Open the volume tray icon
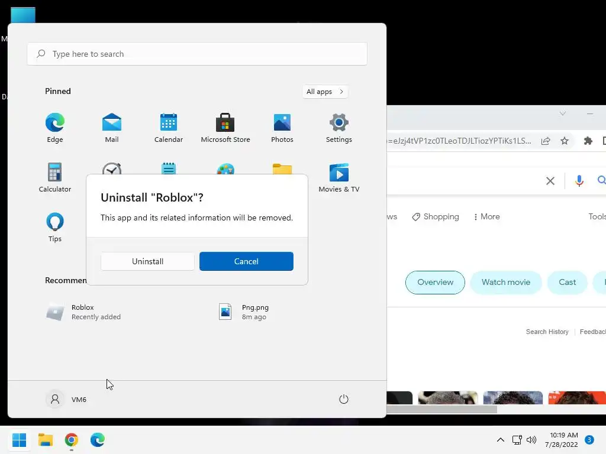The height and width of the screenshot is (454, 606). click(x=531, y=440)
